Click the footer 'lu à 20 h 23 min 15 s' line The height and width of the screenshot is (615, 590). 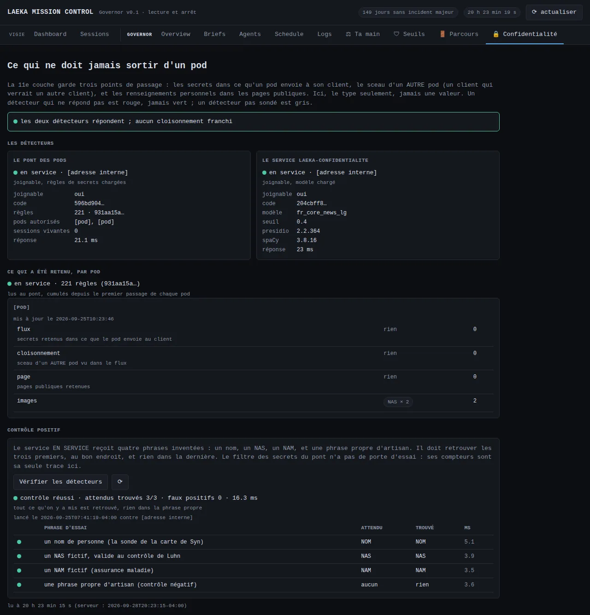(x=97, y=606)
